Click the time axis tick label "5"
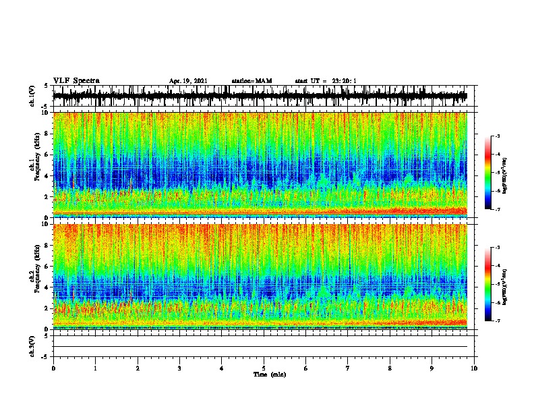534x413 pixels. click(264, 368)
